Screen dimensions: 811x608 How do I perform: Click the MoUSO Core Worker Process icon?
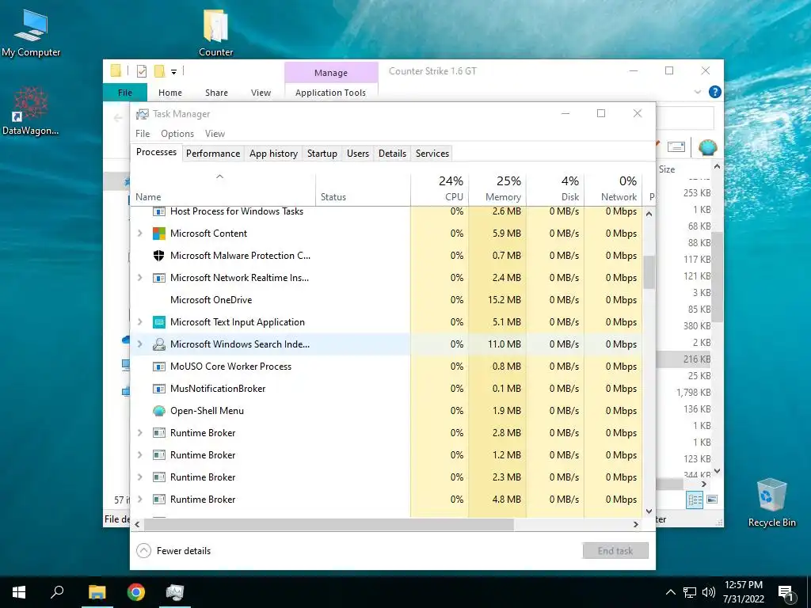(158, 367)
